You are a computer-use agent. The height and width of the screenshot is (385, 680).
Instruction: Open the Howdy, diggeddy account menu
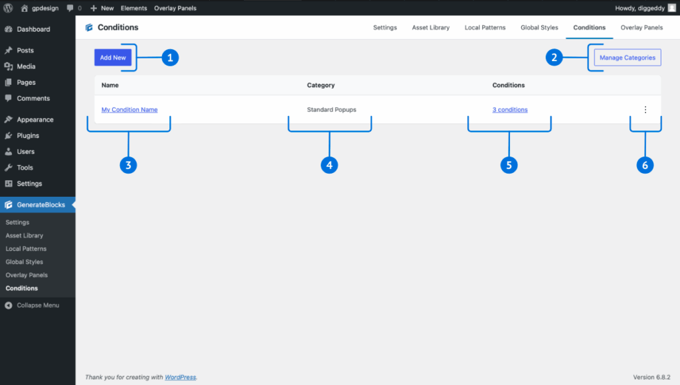coord(639,8)
